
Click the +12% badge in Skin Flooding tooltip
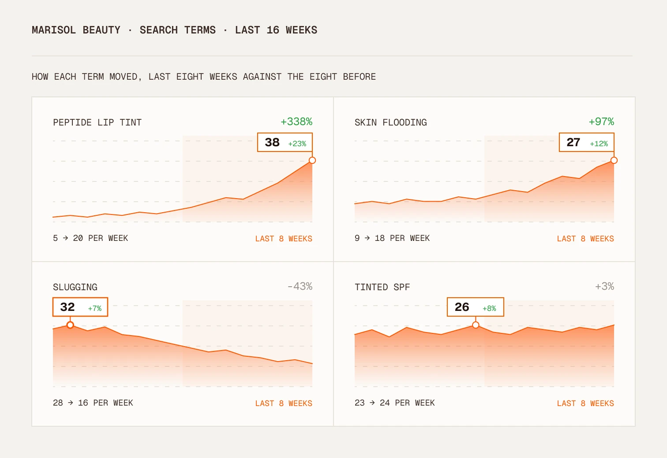click(599, 144)
